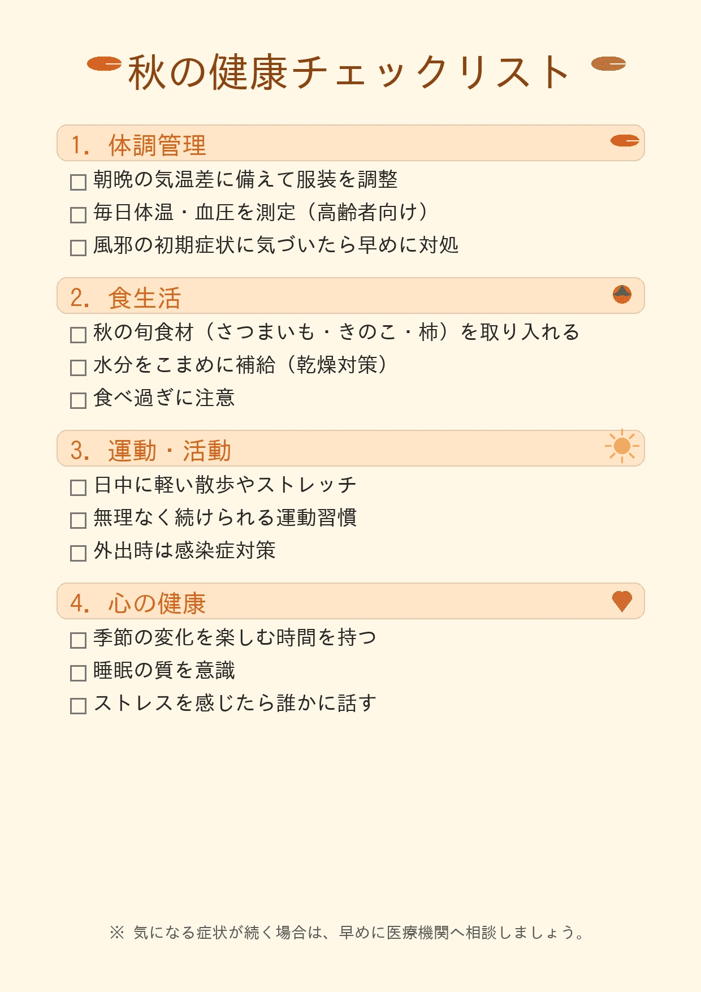Click the leaf icon right of the title
The width and height of the screenshot is (701, 992).
608,64
